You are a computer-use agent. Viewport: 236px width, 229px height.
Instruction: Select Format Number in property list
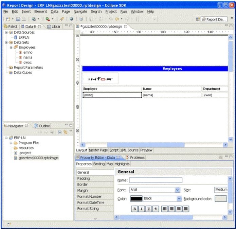(90, 196)
